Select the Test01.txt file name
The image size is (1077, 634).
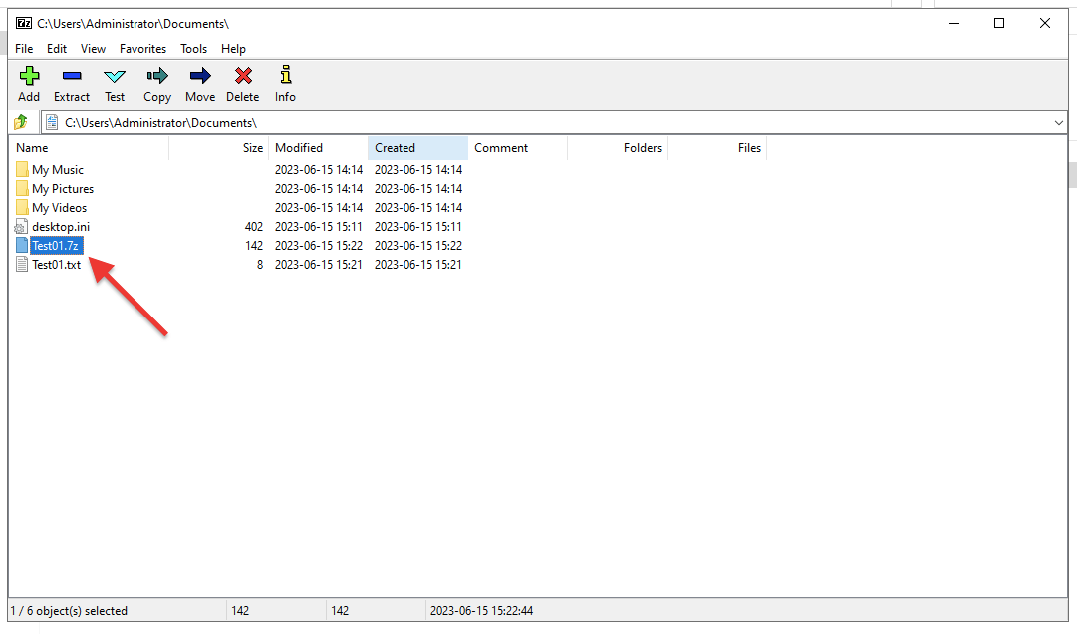point(57,264)
